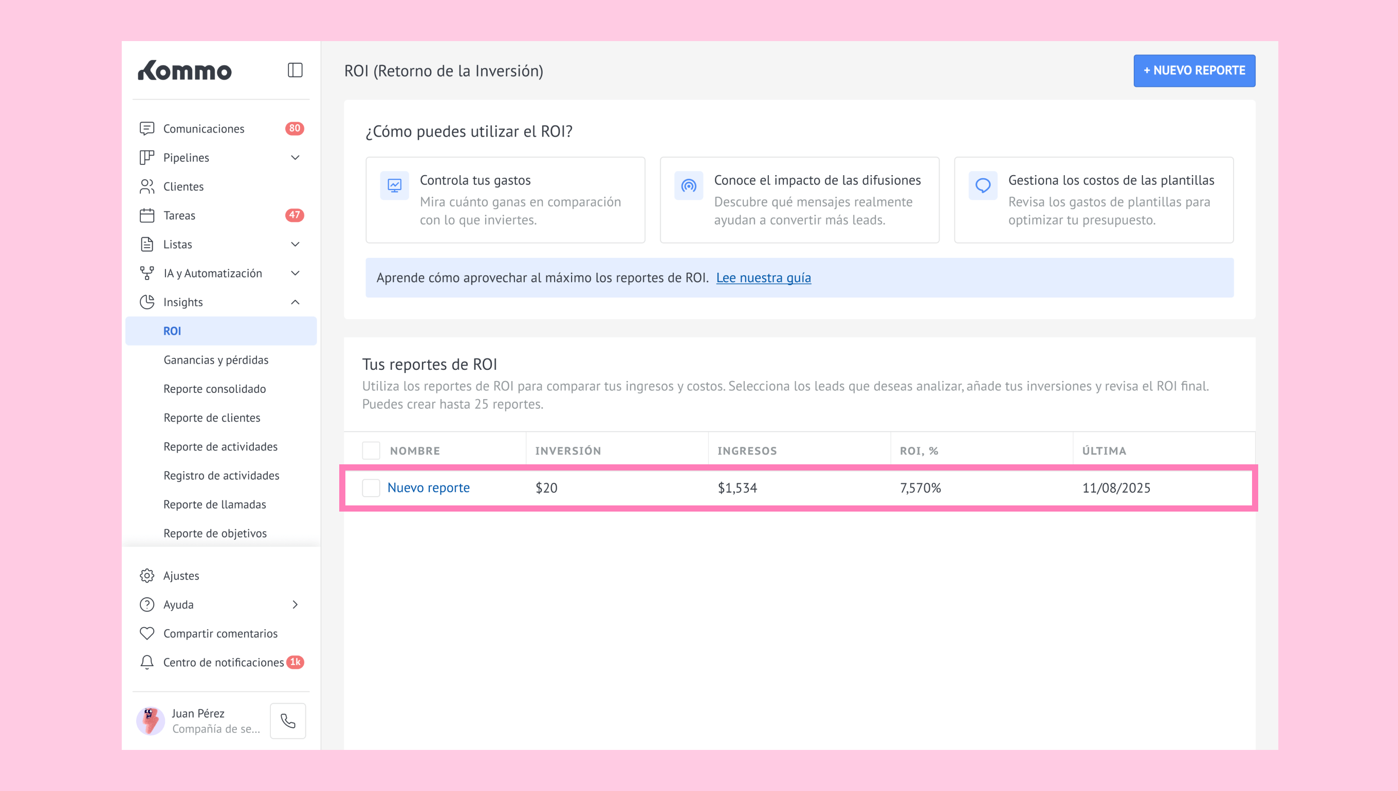This screenshot has width=1398, height=791.
Task: Click Juan Pérez profile avatar
Action: click(x=151, y=720)
